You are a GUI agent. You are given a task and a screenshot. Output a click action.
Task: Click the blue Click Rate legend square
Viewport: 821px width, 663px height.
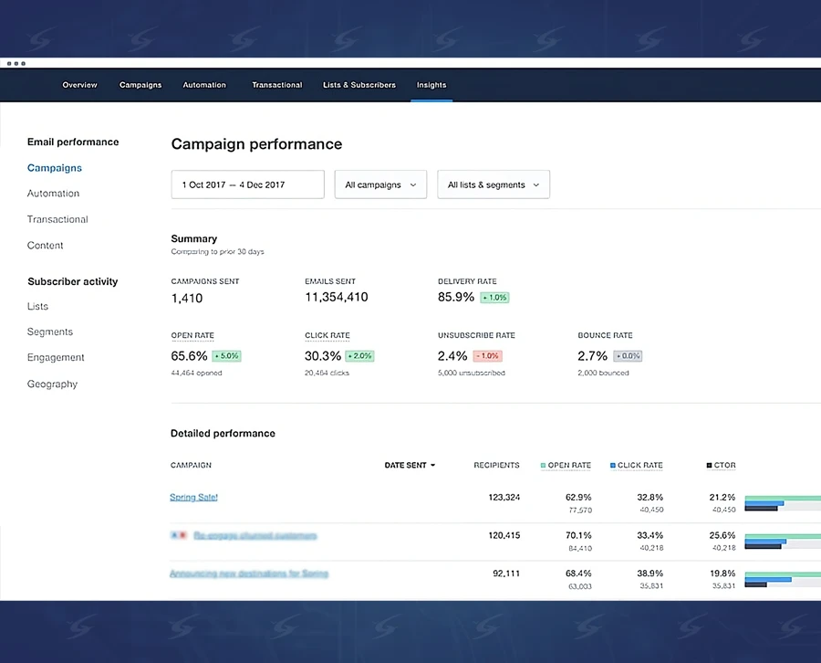(613, 466)
